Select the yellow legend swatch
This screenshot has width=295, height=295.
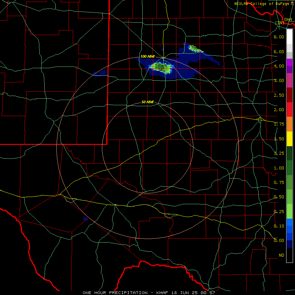point(289,139)
